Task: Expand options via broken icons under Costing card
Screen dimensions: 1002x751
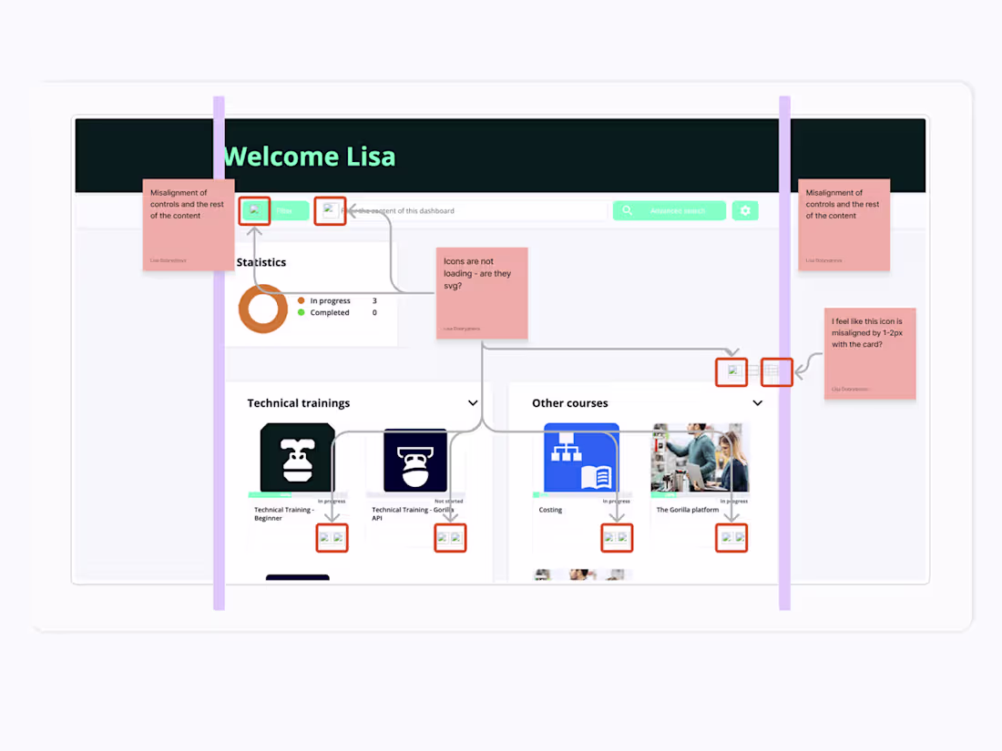Action: pos(617,538)
